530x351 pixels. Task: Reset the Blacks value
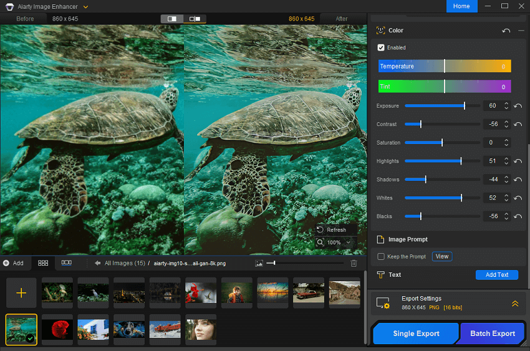518,216
